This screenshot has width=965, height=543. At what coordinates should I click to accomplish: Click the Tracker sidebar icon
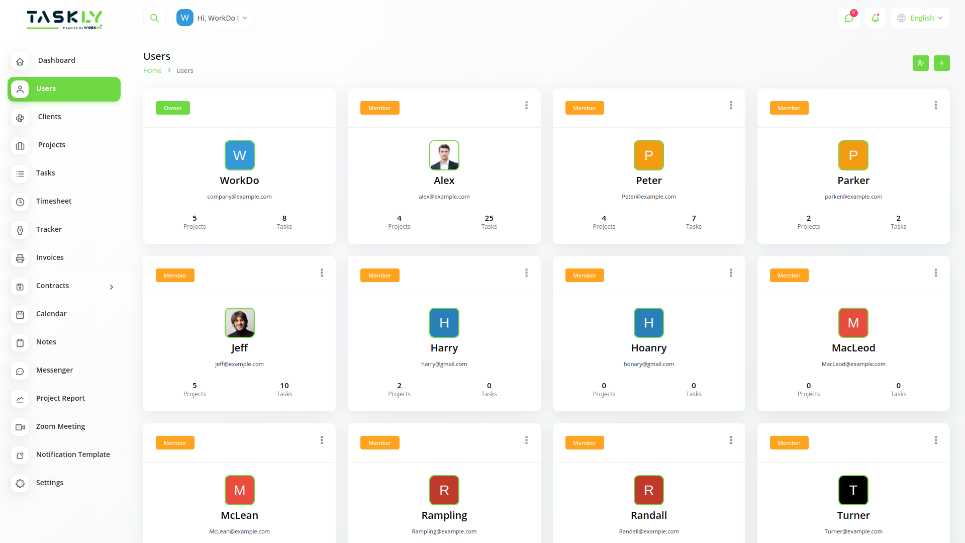click(x=20, y=230)
